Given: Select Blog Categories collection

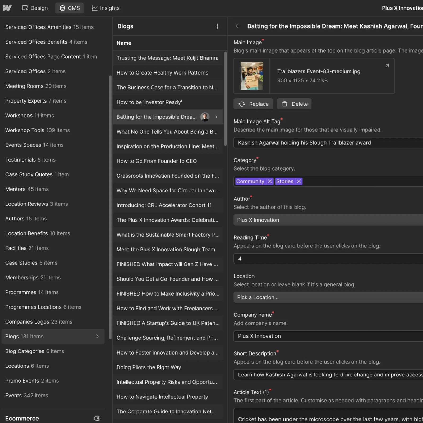Looking at the screenshot, I should pos(35,351).
